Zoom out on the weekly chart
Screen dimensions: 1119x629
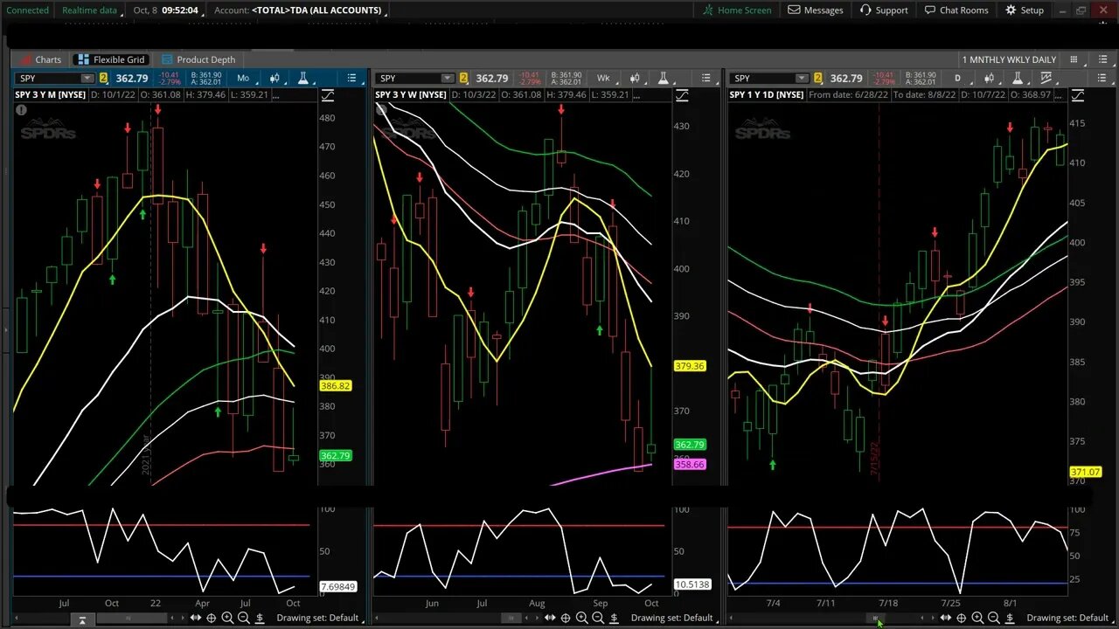598,618
